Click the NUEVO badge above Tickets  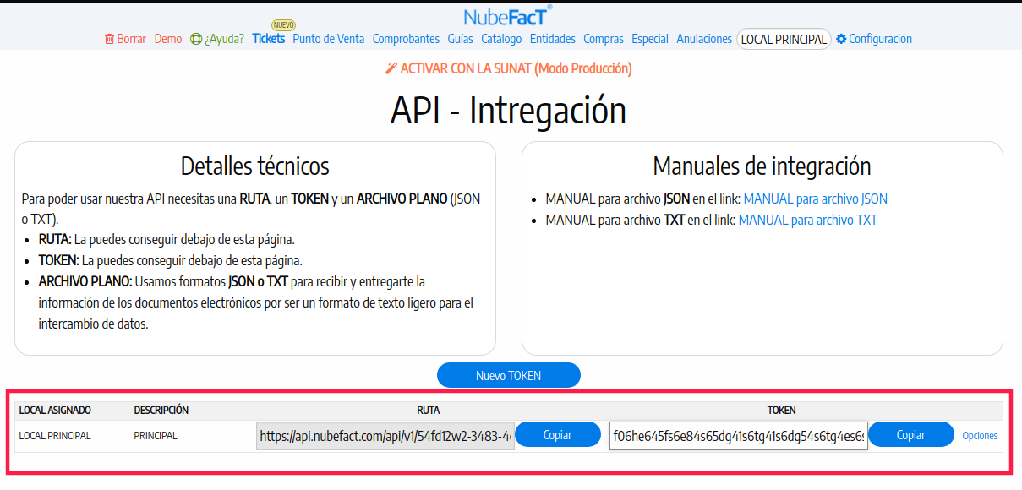283,25
